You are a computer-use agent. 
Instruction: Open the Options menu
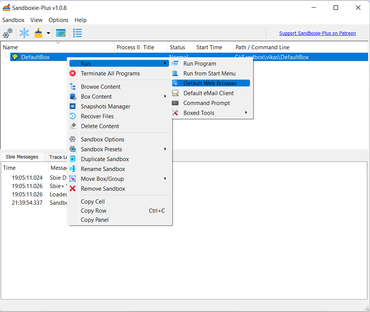pyautogui.click(x=59, y=20)
